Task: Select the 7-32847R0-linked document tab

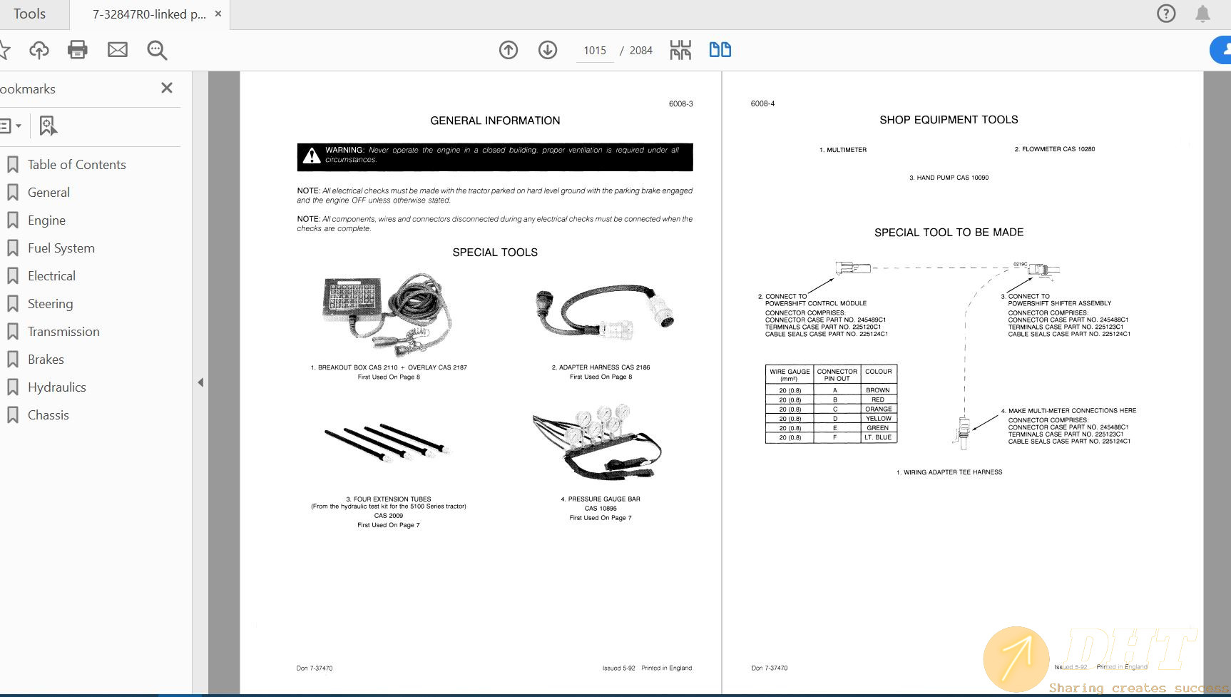Action: click(x=149, y=14)
